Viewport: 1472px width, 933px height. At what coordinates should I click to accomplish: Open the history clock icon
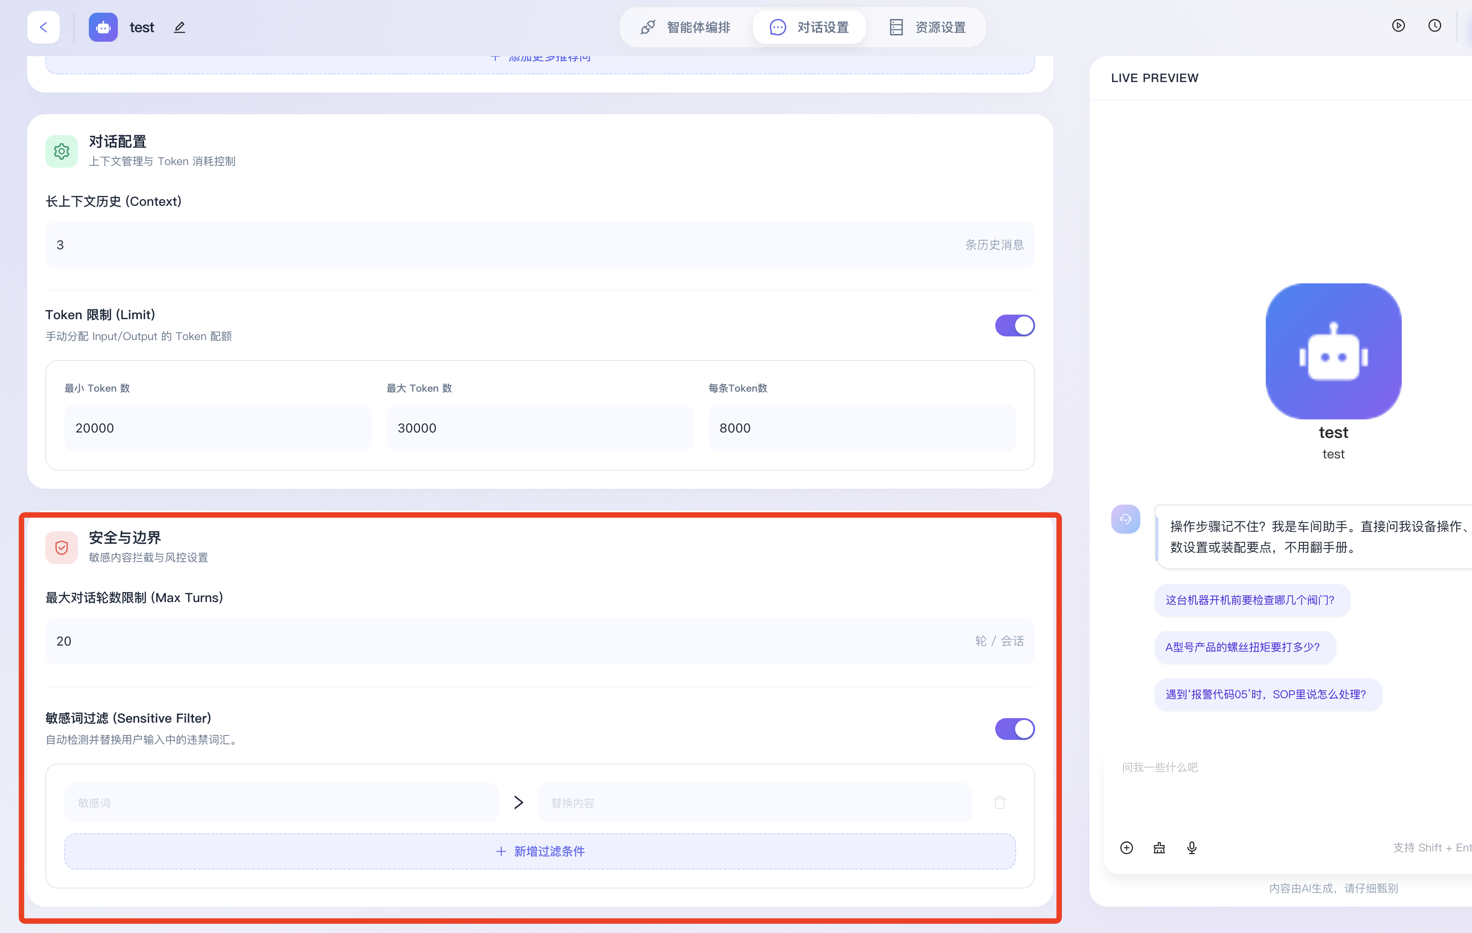[x=1434, y=26]
